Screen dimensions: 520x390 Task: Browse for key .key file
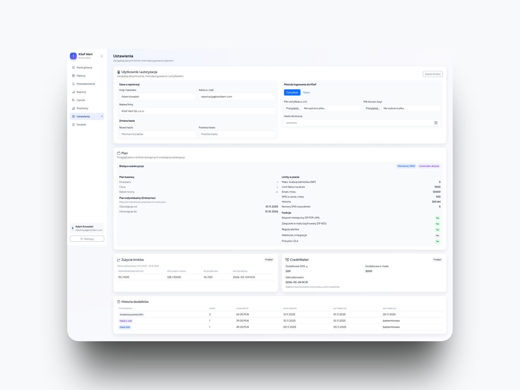click(372, 108)
